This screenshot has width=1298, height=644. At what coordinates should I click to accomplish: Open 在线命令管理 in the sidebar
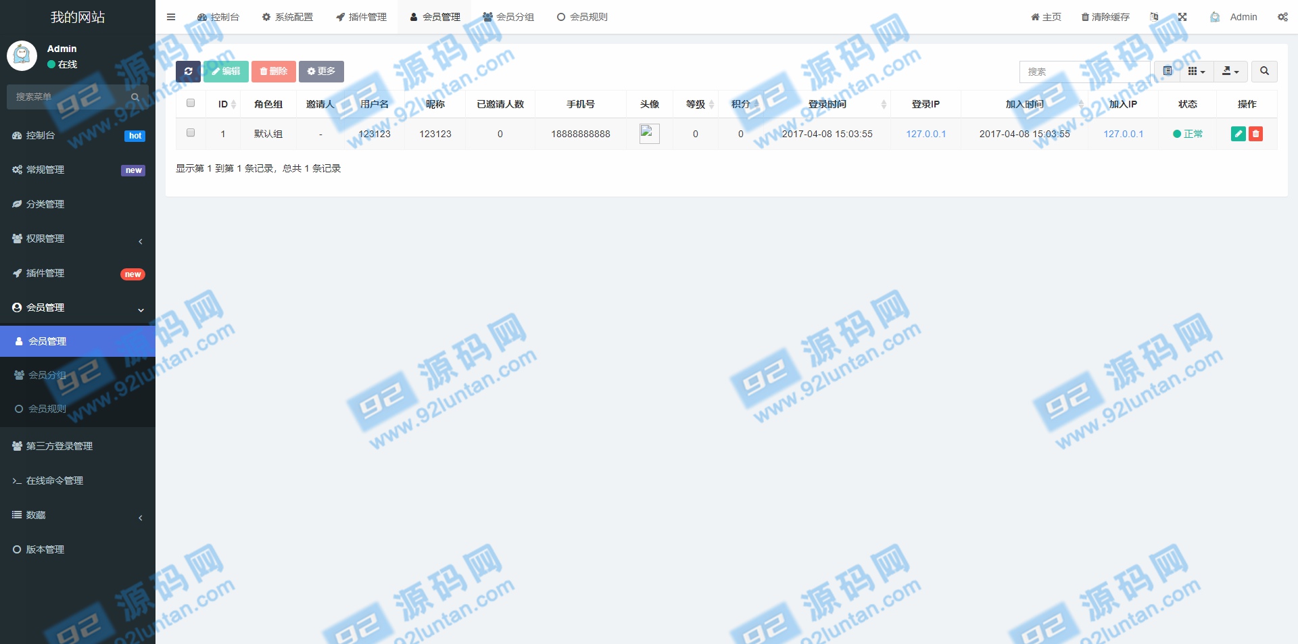coord(78,480)
